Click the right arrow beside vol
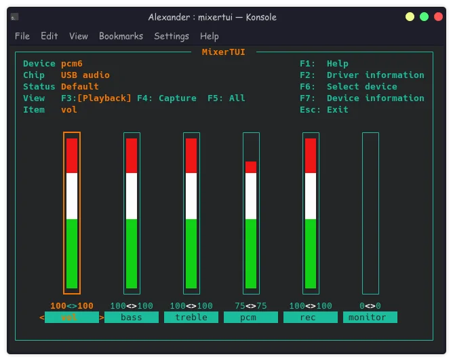The width and height of the screenshot is (453, 361). point(102,318)
